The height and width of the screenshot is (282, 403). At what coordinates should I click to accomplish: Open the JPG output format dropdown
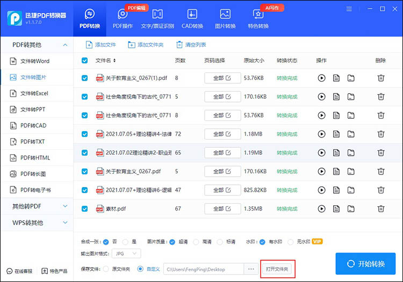point(128,254)
